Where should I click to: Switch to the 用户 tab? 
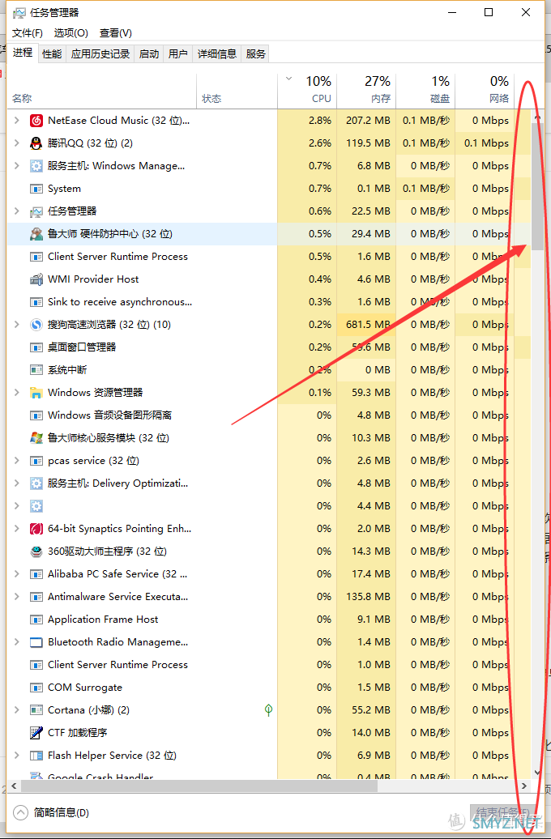177,54
